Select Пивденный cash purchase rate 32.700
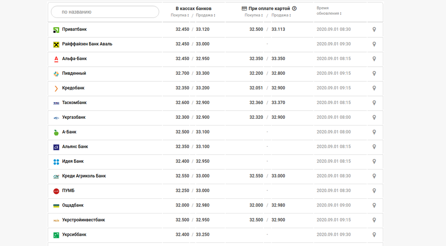The width and height of the screenshot is (446, 246). tap(182, 73)
